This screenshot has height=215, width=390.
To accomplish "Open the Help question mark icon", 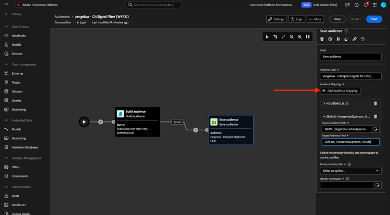I will tap(356, 5).
